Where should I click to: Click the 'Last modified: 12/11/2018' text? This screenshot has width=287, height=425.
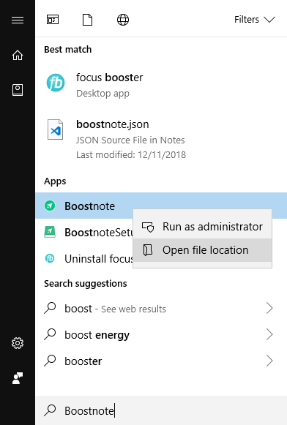(131, 155)
